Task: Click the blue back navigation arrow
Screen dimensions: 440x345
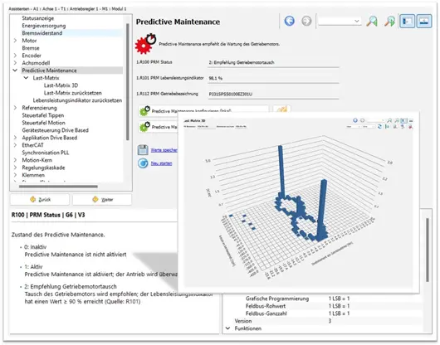Action: click(x=289, y=21)
